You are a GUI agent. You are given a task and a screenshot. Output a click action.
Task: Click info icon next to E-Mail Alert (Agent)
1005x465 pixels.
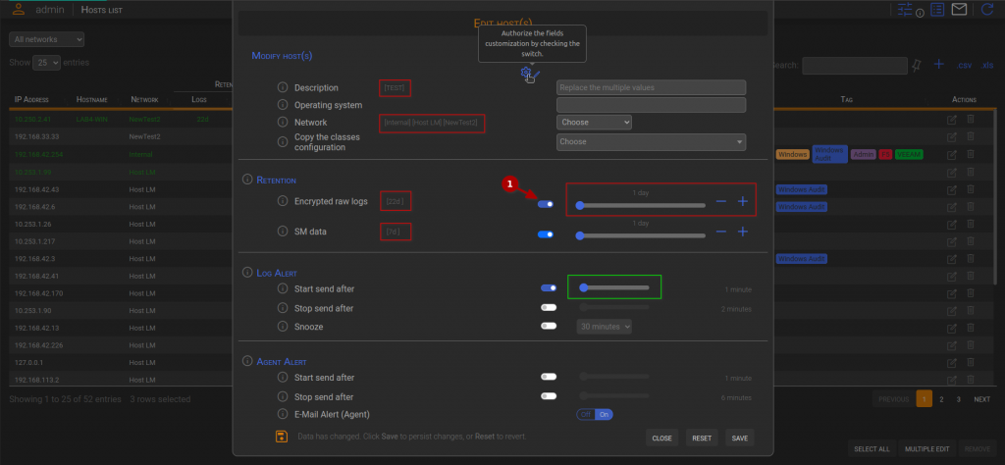pyautogui.click(x=283, y=414)
